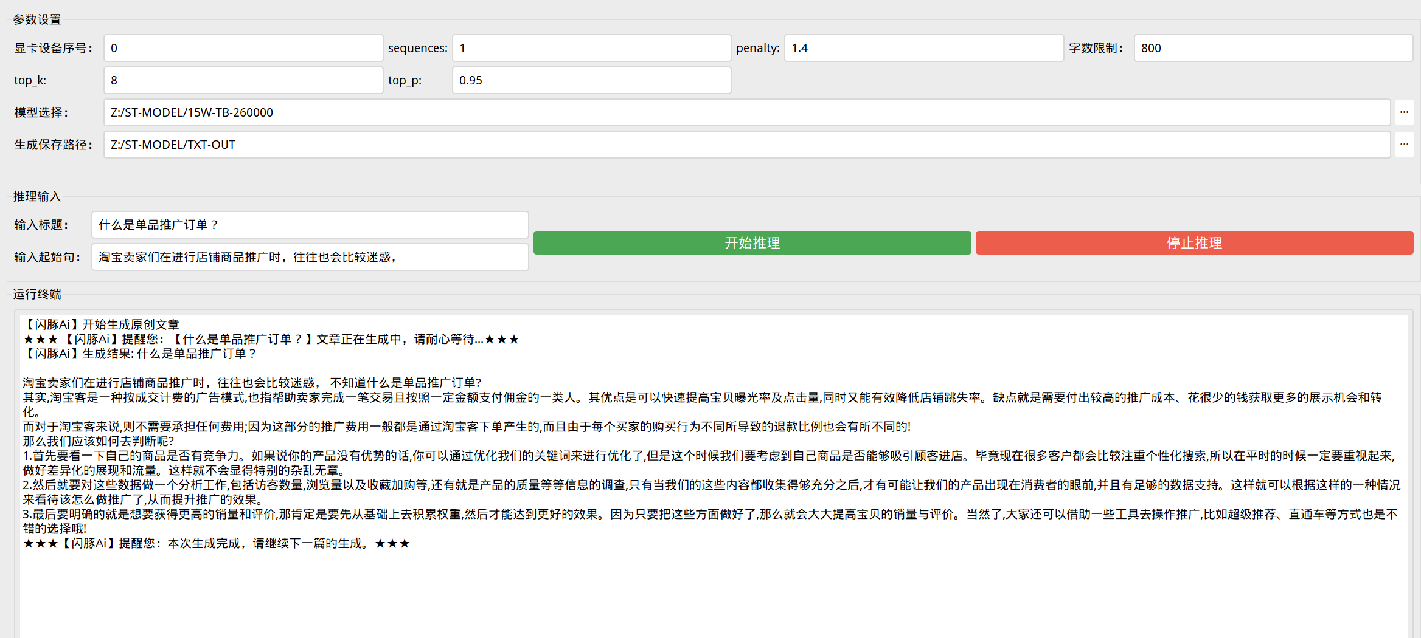Click the 运行终端 group label
This screenshot has height=638, width=1421.
[x=37, y=294]
